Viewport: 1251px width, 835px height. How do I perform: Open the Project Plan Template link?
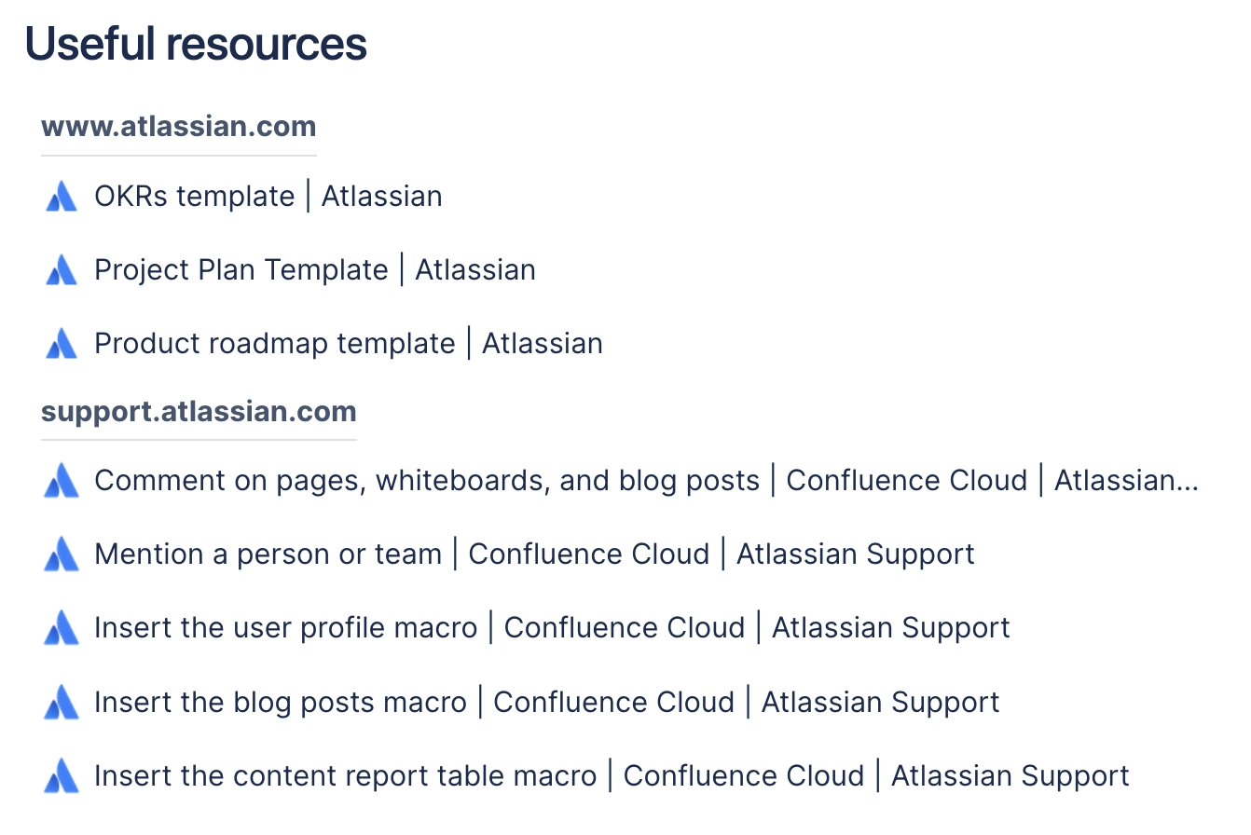(315, 270)
